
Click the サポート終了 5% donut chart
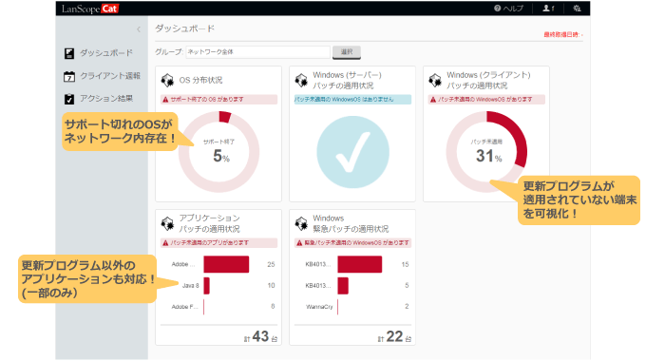pyautogui.click(x=218, y=152)
